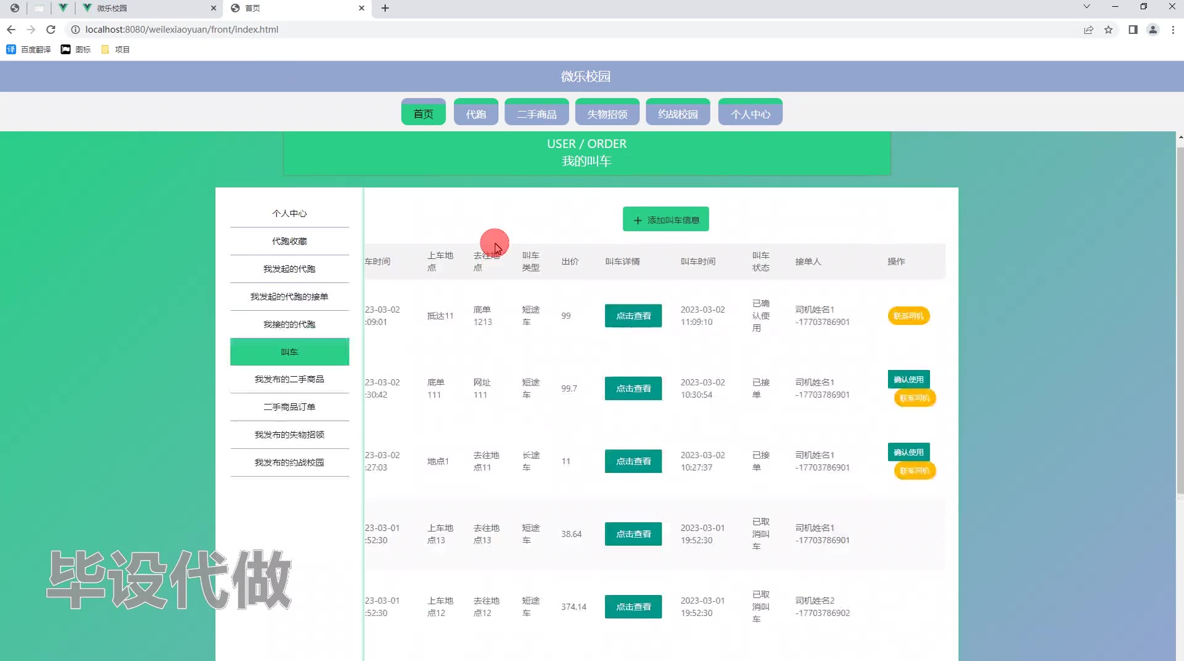Click 联系司机 for the 已确认使用 order

908,316
